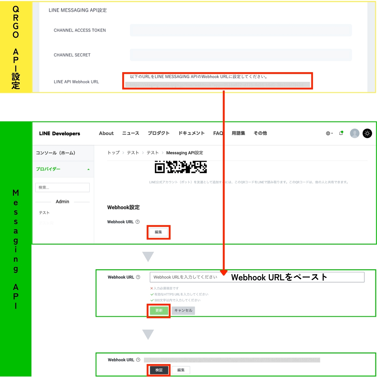
Task: Select the テスト provider in sidebar
Action: click(44, 213)
